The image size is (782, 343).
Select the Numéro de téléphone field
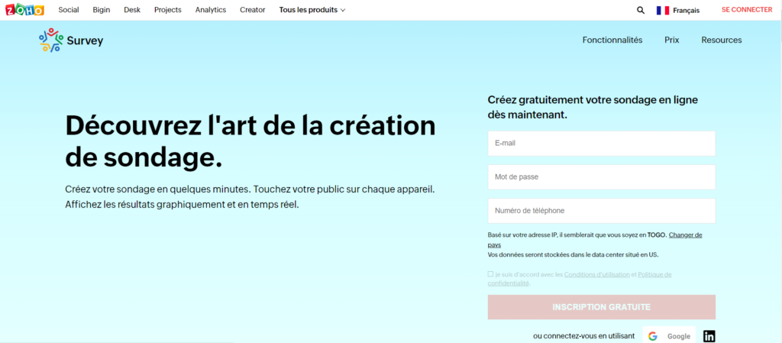[x=602, y=211]
